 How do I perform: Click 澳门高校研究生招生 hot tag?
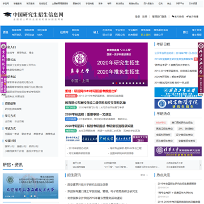tap(182, 122)
